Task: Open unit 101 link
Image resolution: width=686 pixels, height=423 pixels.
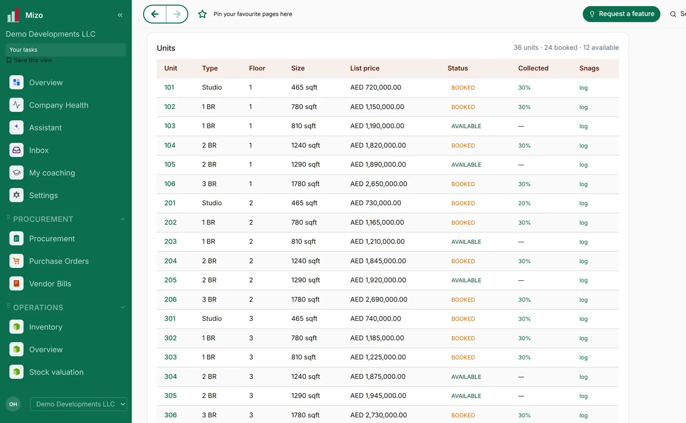Action: [x=169, y=88]
